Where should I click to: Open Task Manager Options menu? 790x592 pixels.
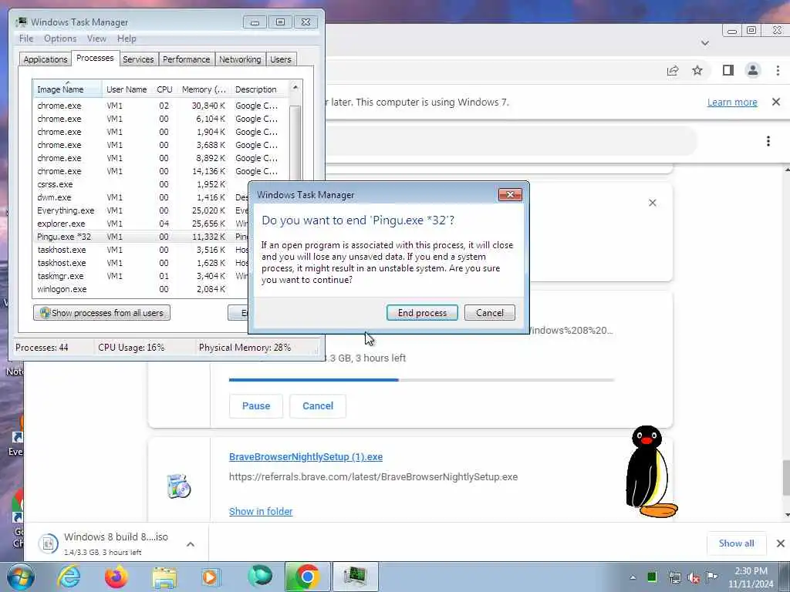pos(60,39)
